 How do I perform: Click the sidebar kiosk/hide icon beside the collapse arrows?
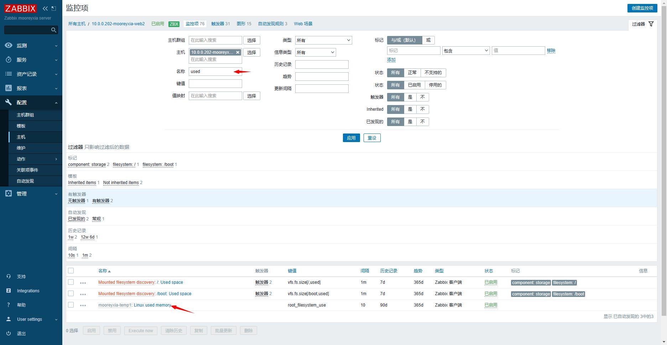[x=54, y=8]
